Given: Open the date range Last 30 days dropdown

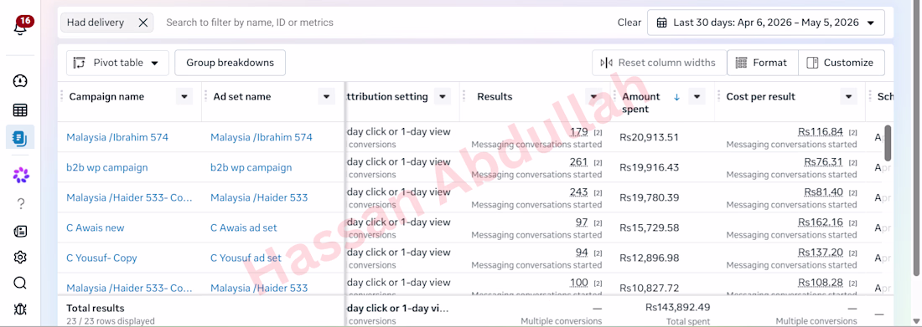Looking at the screenshot, I should (765, 23).
